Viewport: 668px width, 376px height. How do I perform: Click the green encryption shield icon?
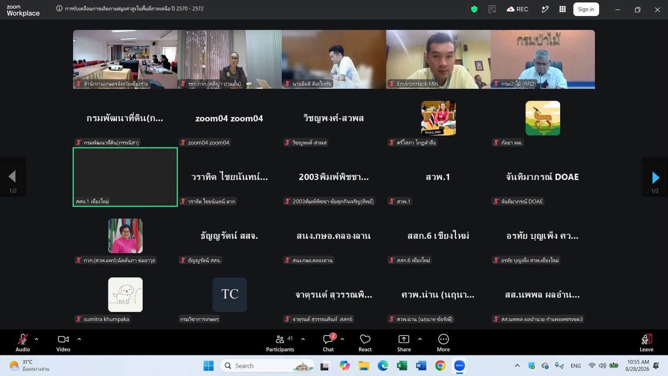[x=474, y=9]
